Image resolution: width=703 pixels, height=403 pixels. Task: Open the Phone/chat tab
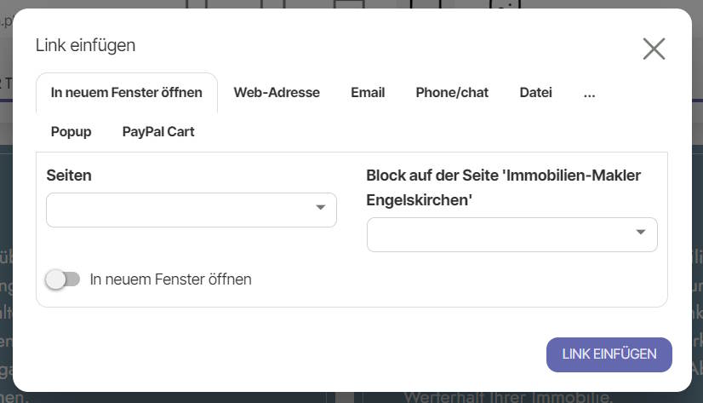coord(452,93)
